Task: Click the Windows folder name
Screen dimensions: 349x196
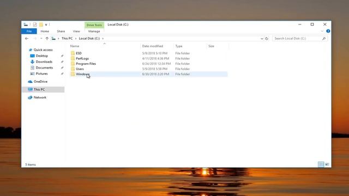Action: tap(83, 74)
